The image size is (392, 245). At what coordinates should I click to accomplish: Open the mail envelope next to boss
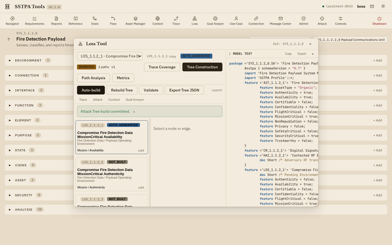pos(372,6)
